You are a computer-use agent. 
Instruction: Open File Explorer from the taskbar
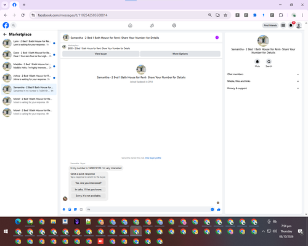tap(54, 221)
